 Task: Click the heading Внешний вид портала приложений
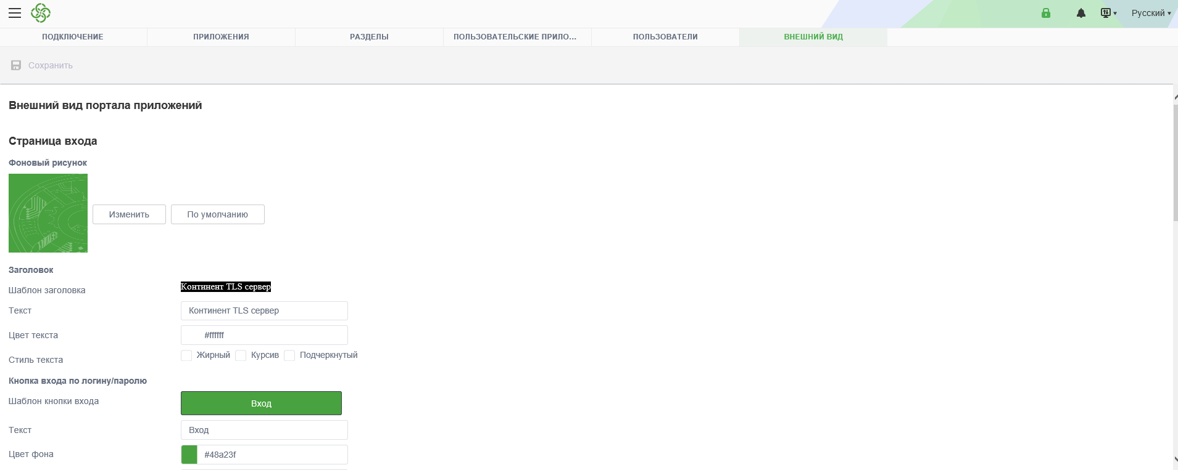(x=106, y=105)
